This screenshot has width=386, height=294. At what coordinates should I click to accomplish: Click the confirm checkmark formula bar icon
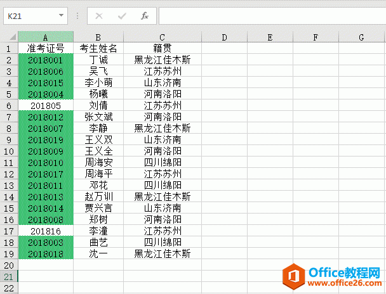pos(122,16)
